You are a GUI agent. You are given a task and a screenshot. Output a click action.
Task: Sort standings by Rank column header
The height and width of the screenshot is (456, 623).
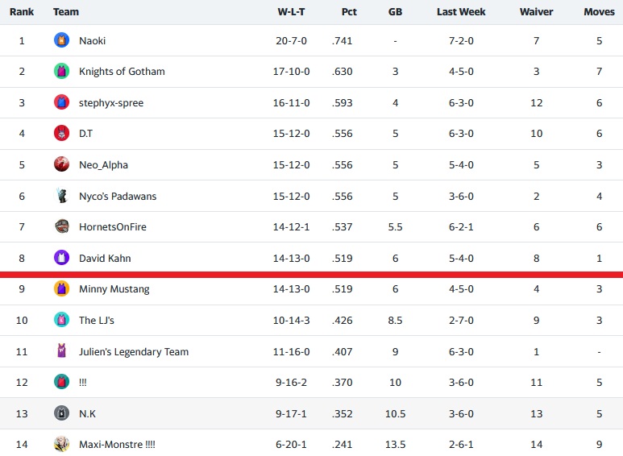22,12
